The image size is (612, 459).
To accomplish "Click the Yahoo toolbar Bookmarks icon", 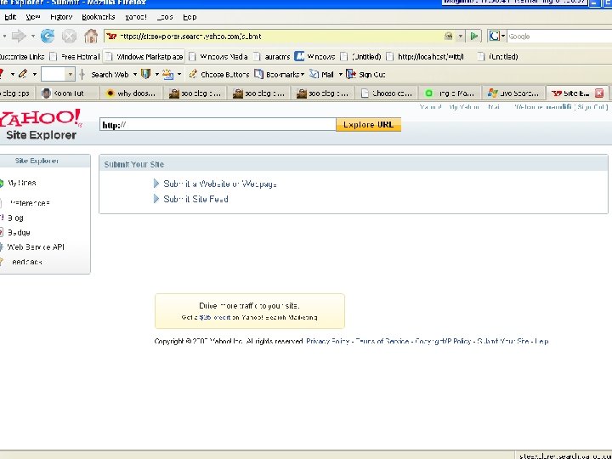I will point(258,74).
